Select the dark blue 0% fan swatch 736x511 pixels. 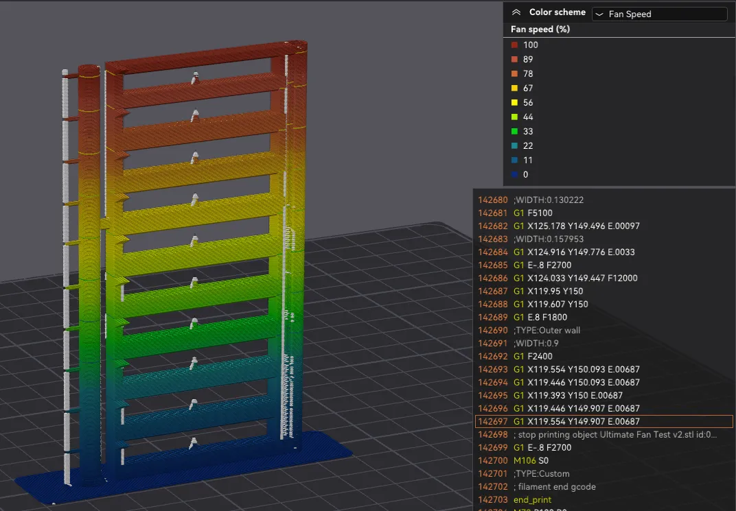514,175
